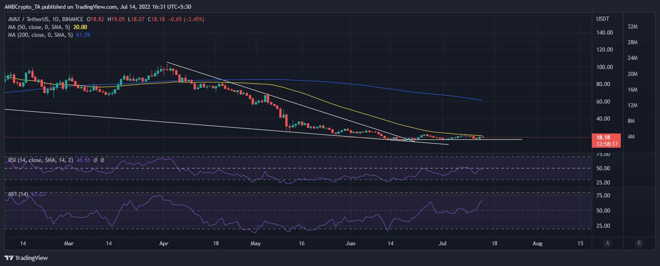
Task: Click the 75.00 label on MFI scale
Action: coord(603,196)
